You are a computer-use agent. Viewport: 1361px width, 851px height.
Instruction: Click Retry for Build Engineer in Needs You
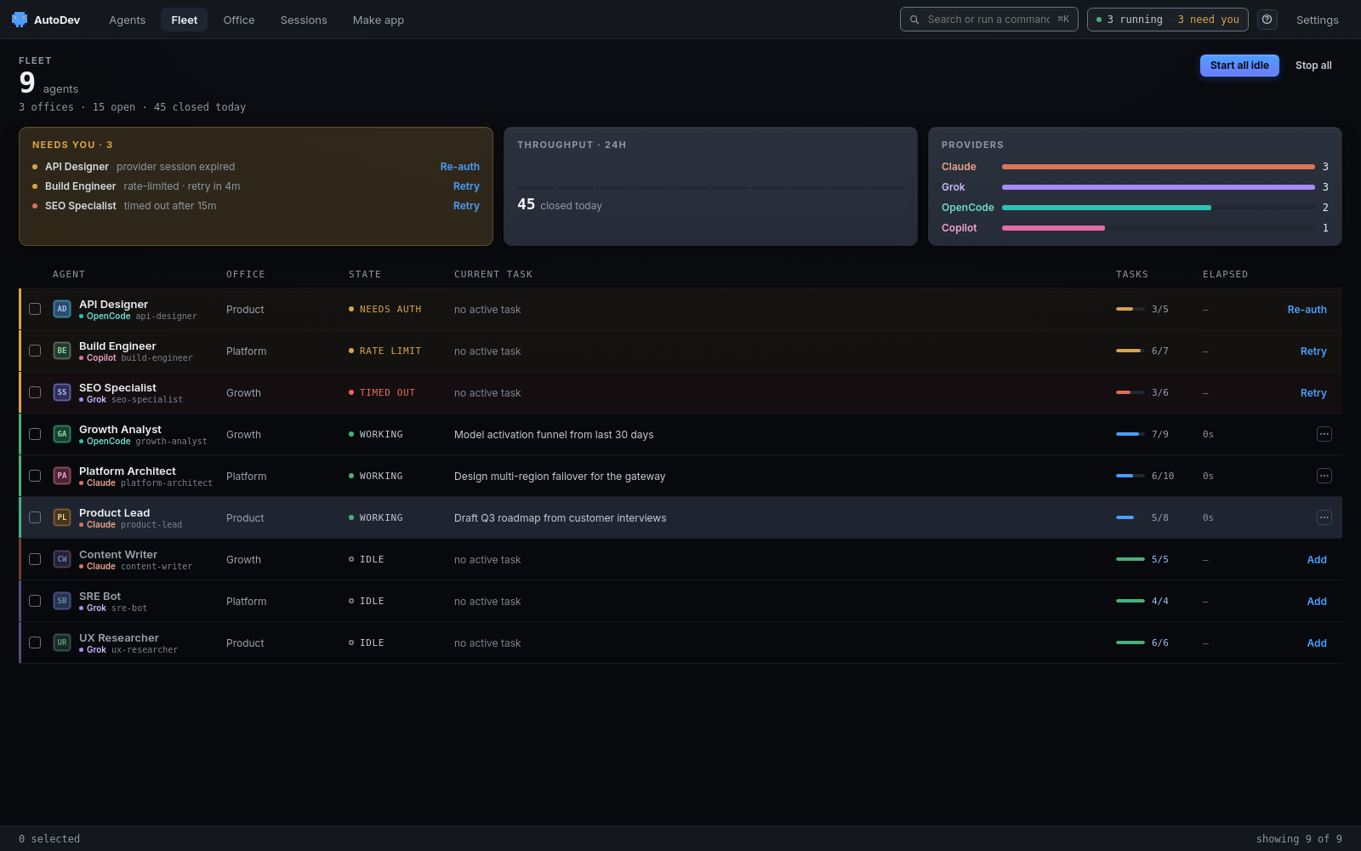(466, 186)
